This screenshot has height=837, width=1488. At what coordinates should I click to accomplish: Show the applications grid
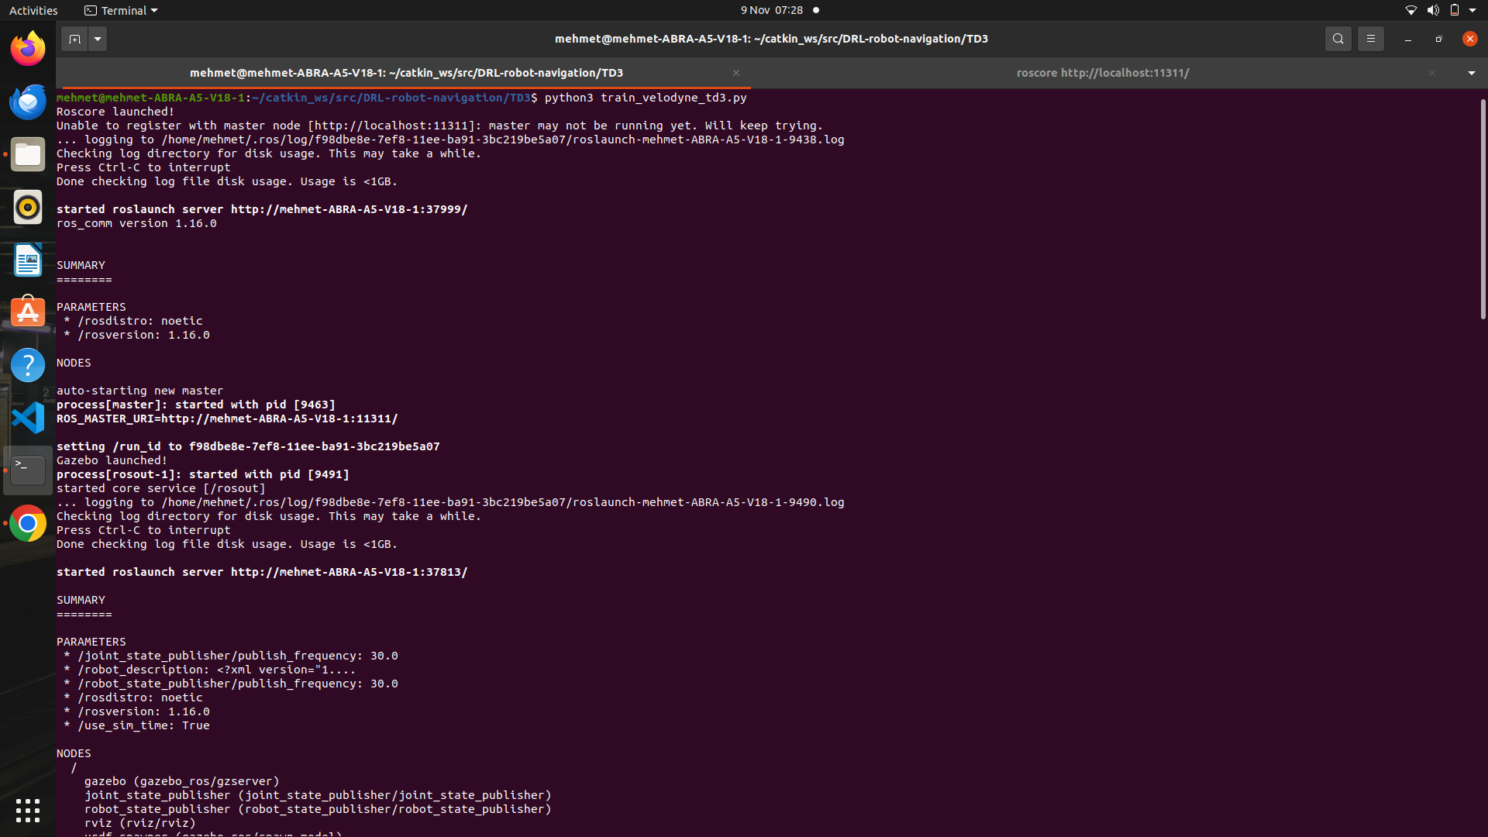(x=27, y=811)
